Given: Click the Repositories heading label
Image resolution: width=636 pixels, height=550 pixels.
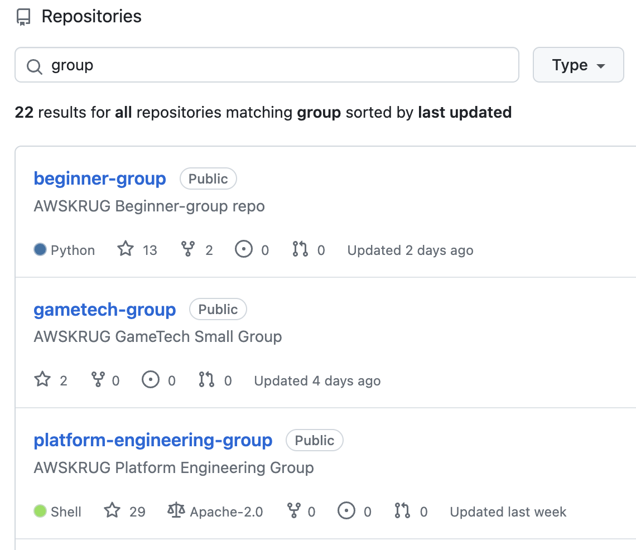Looking at the screenshot, I should [x=91, y=16].
